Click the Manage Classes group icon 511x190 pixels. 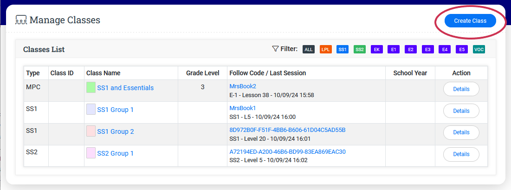point(21,20)
